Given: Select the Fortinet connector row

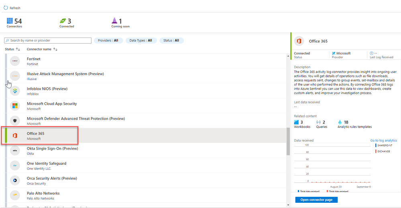Looking at the screenshot, I should pyautogui.click(x=146, y=61).
